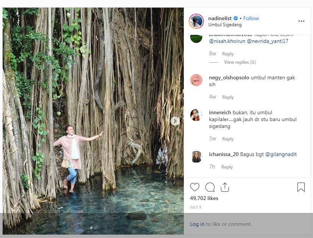Reply to negy_olshopsolo's comment

228,97
